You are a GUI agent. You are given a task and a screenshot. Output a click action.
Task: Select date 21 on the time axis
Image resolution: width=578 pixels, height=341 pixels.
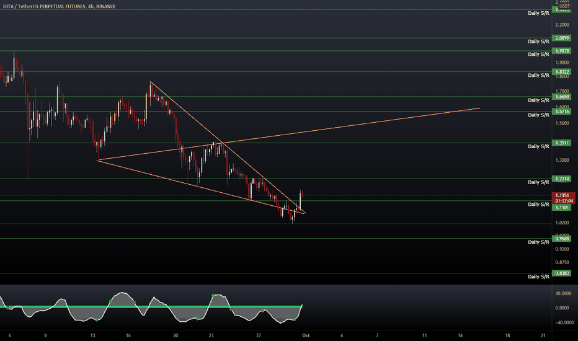(x=543, y=335)
